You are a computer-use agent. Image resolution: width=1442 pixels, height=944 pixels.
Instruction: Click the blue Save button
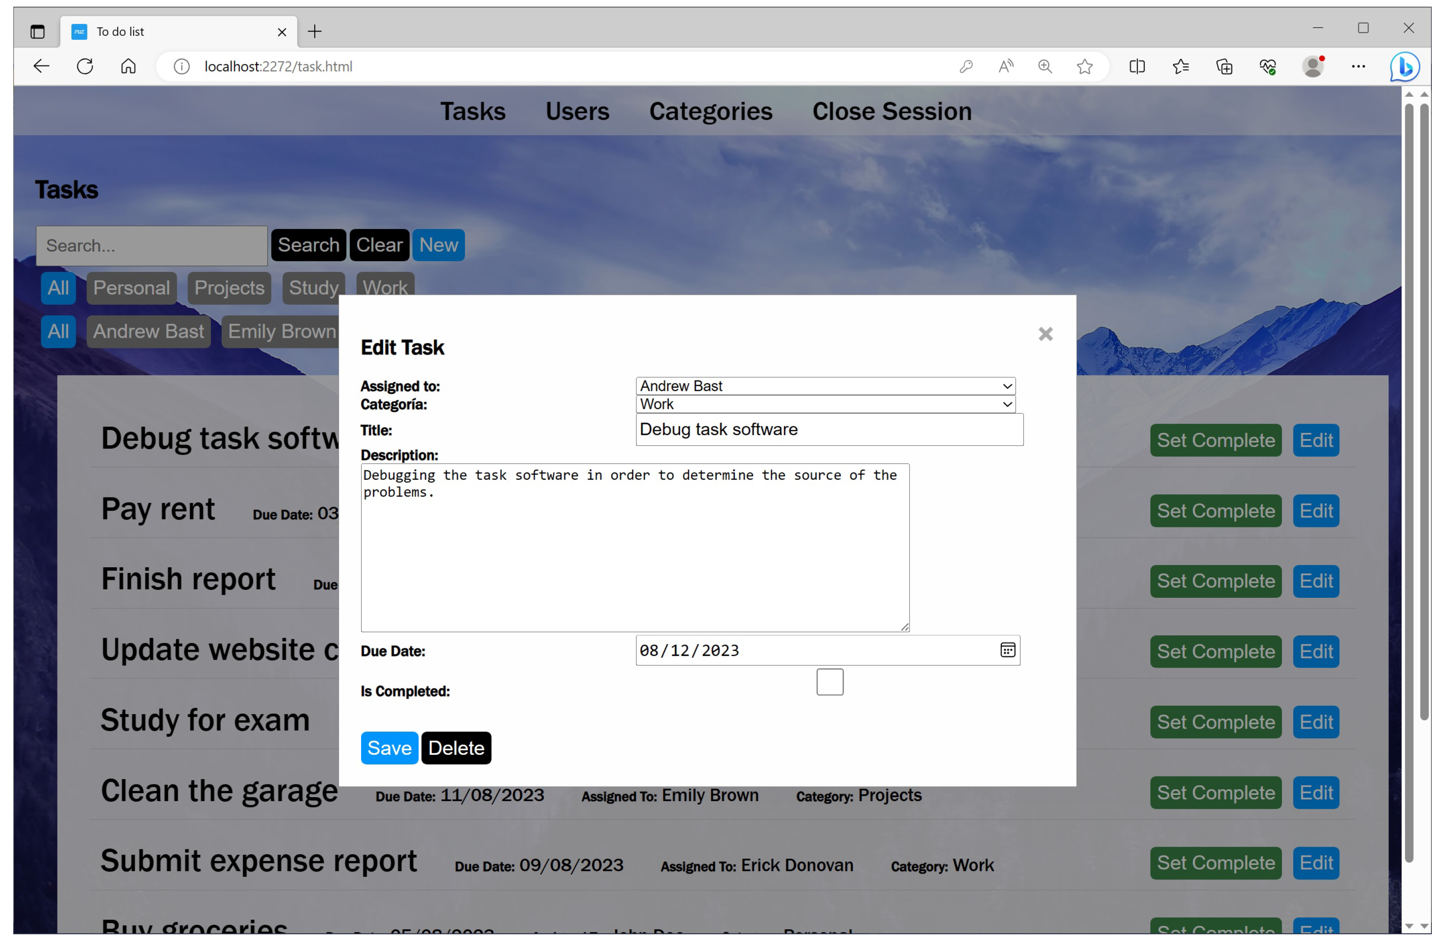(x=389, y=748)
